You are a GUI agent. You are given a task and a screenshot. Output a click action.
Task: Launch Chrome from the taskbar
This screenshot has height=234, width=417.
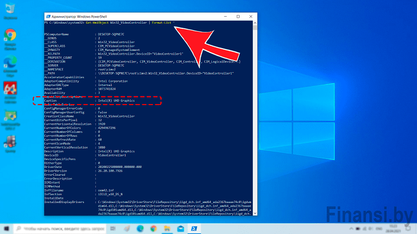click(153, 228)
